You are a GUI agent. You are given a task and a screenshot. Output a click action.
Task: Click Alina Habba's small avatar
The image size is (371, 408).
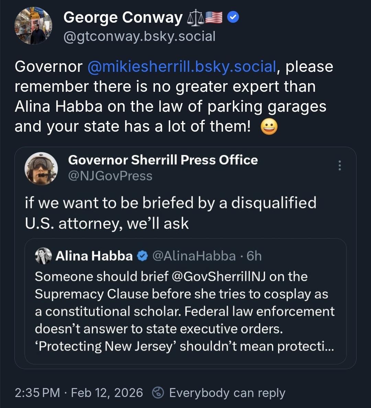pyautogui.click(x=43, y=256)
